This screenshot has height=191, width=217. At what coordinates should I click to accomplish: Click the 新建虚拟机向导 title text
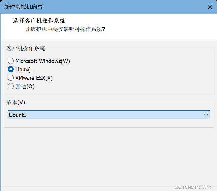pyautogui.click(x=24, y=7)
